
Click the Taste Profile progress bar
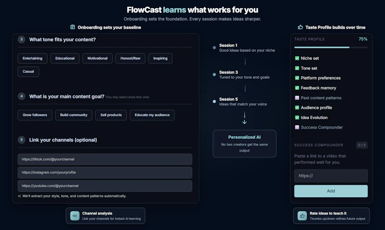331,47
